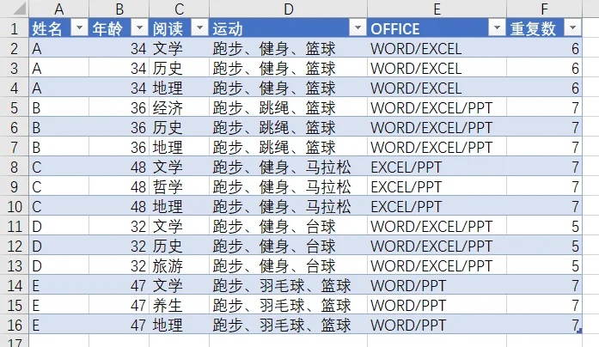The width and height of the screenshot is (599, 347).
Task: Open the OFFICE column filter dropdown
Action: tap(497, 27)
